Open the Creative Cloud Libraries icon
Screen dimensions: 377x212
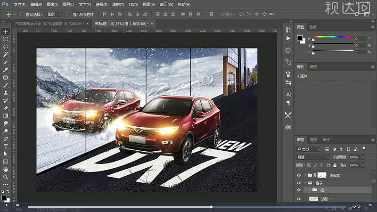pos(288,127)
